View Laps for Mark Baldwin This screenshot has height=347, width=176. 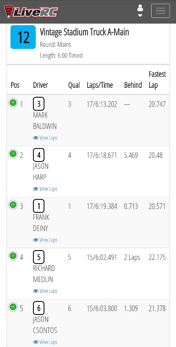pos(45,137)
